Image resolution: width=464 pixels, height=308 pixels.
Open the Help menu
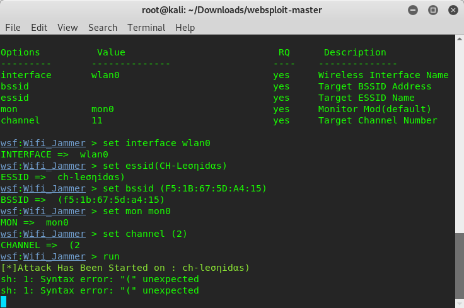click(185, 28)
